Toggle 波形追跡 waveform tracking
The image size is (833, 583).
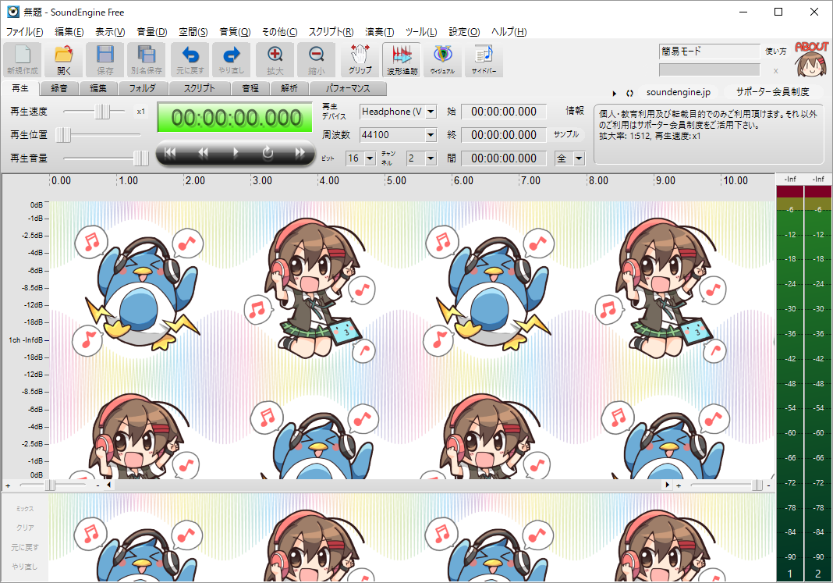click(x=402, y=59)
